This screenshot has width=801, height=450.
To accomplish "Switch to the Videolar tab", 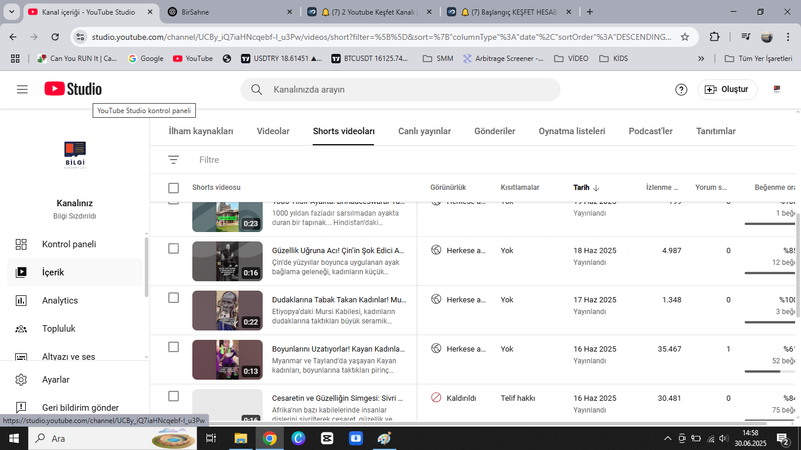I will (x=273, y=131).
